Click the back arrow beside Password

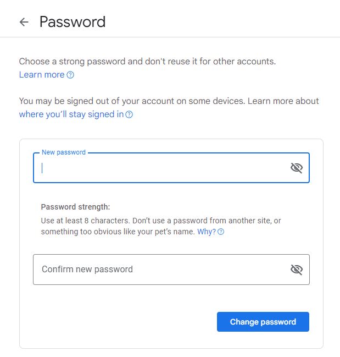[x=24, y=22]
